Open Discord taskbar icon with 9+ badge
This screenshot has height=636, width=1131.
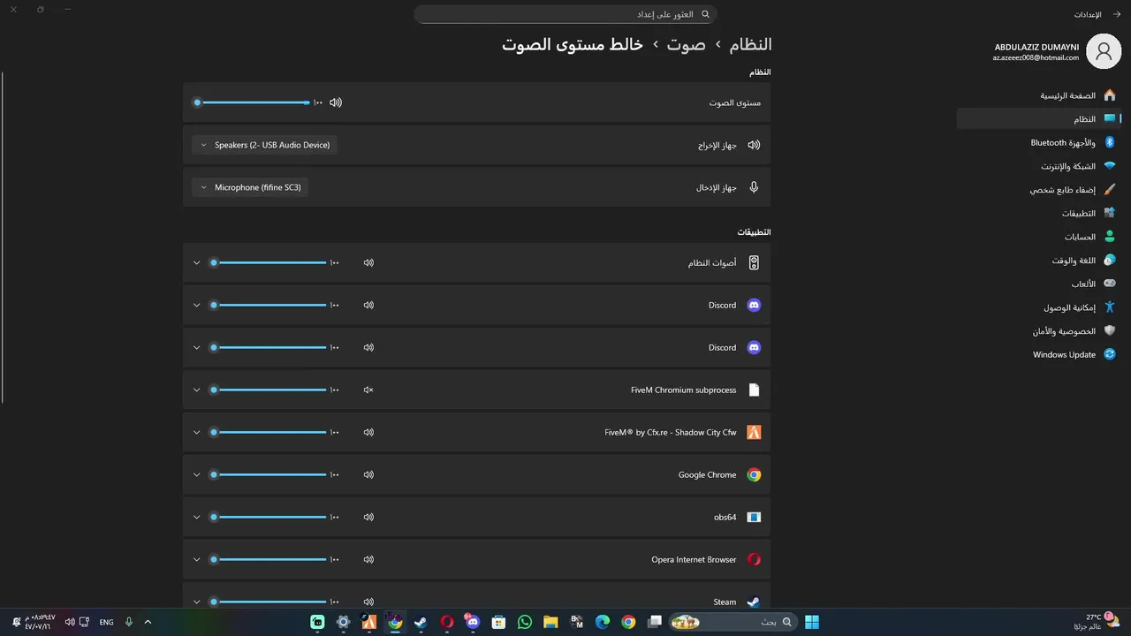click(x=473, y=622)
